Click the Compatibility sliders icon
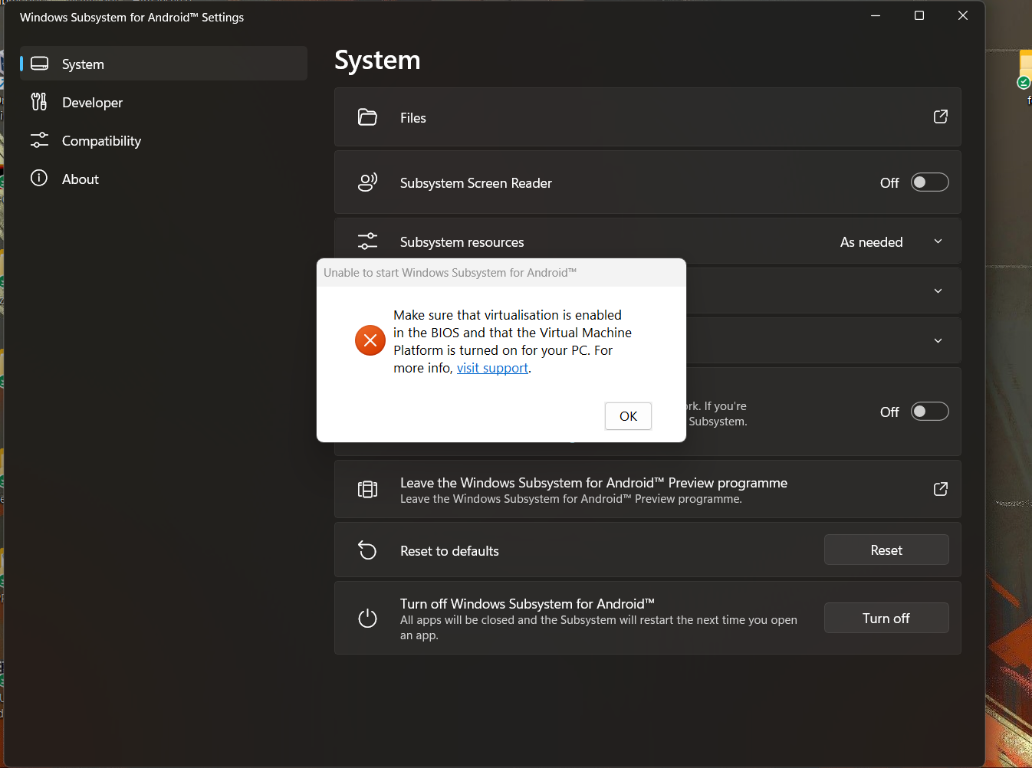Image resolution: width=1032 pixels, height=768 pixels. [39, 140]
